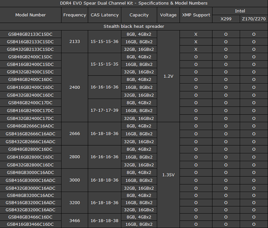Screen dimensions: 268x228
Task: Select the 'CAS Latency' column header
Action: point(105,15)
